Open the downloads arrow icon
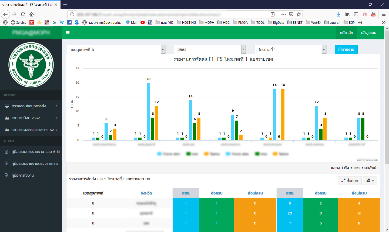This screenshot has height=232, width=389. click(x=339, y=14)
